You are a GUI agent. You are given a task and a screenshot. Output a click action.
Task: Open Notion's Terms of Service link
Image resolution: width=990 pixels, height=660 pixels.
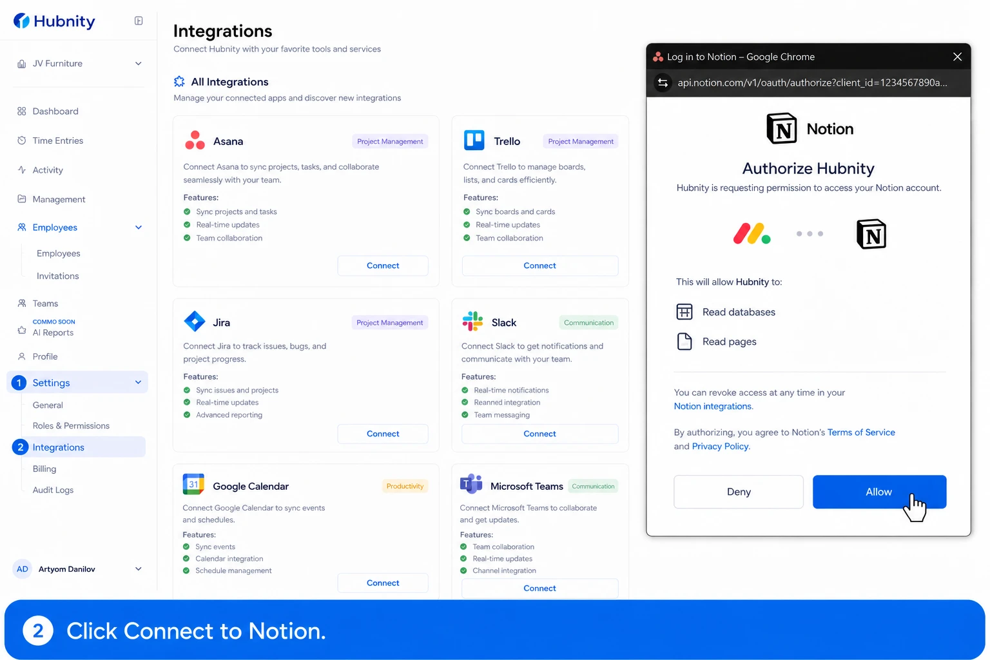(x=861, y=432)
